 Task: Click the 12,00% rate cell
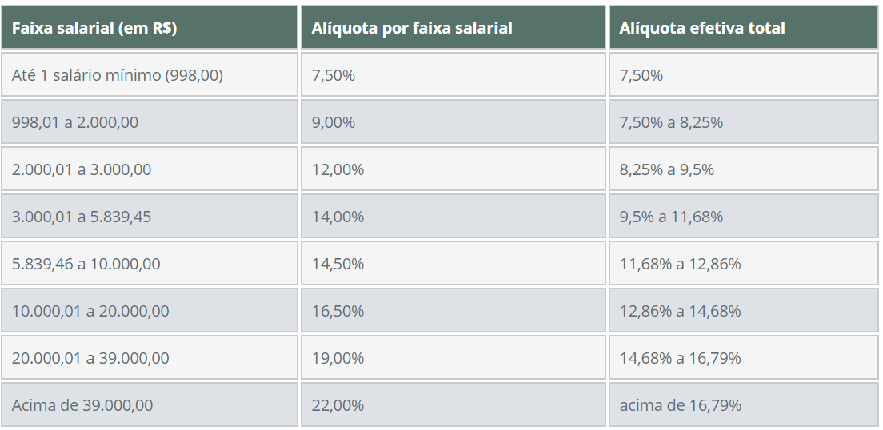338,169
